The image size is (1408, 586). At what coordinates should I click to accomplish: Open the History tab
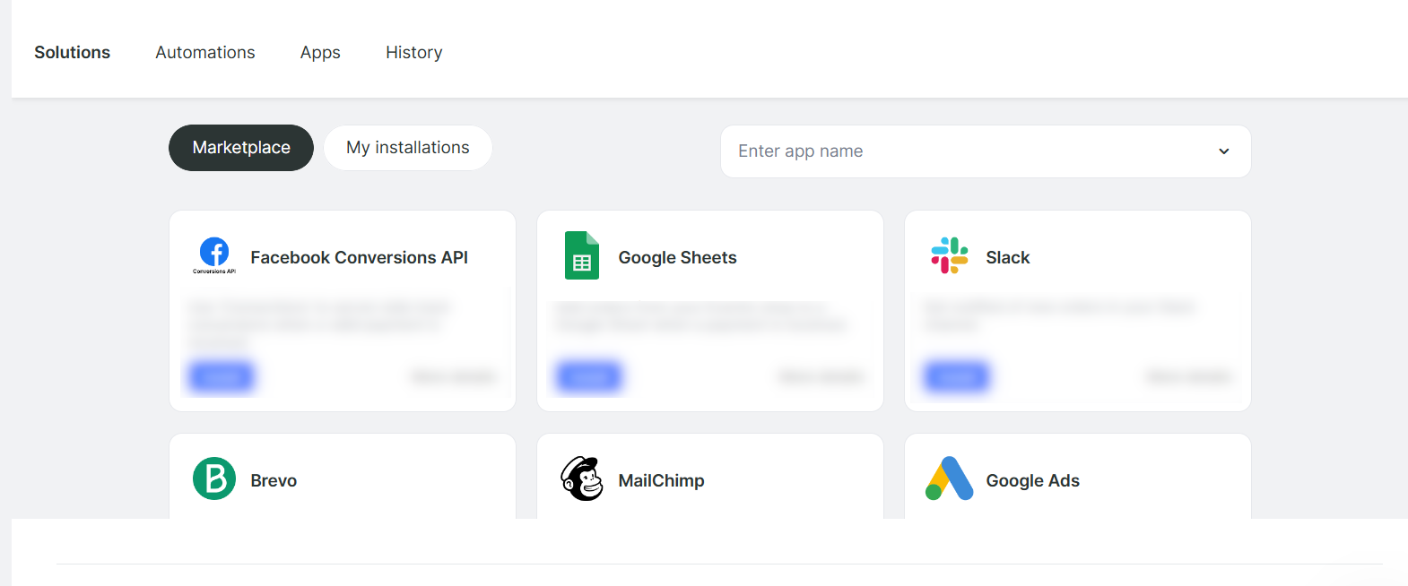[413, 52]
